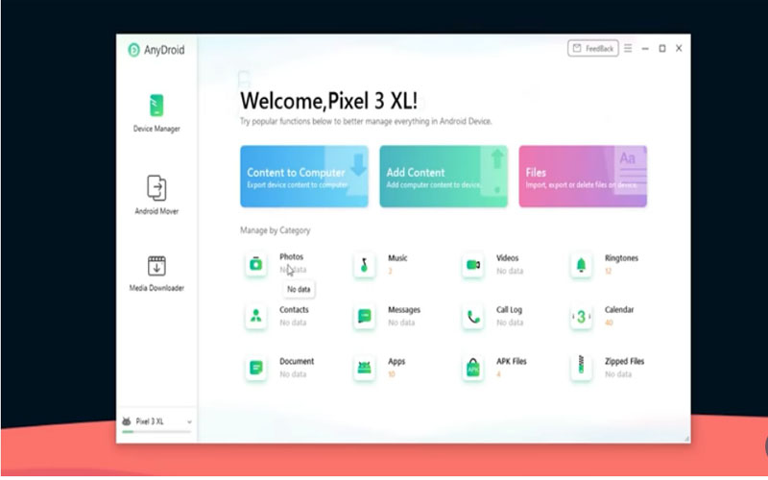Click the Call Log label text
Image resolution: width=768 pixels, height=480 pixels.
click(510, 309)
